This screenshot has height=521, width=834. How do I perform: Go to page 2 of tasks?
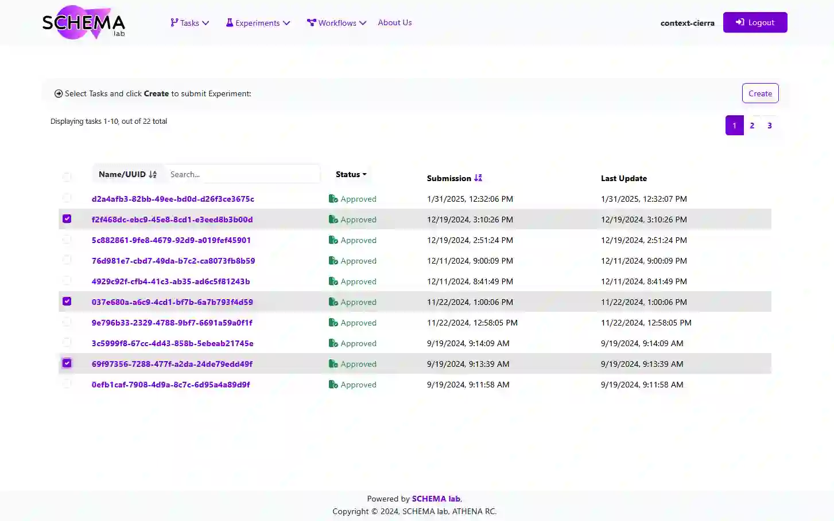(752, 126)
